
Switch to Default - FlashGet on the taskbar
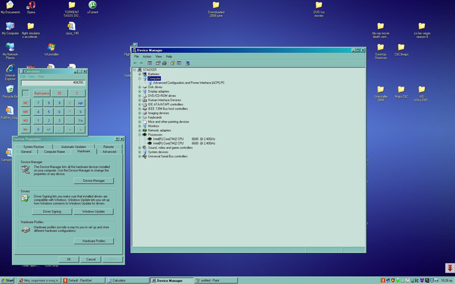(84, 281)
